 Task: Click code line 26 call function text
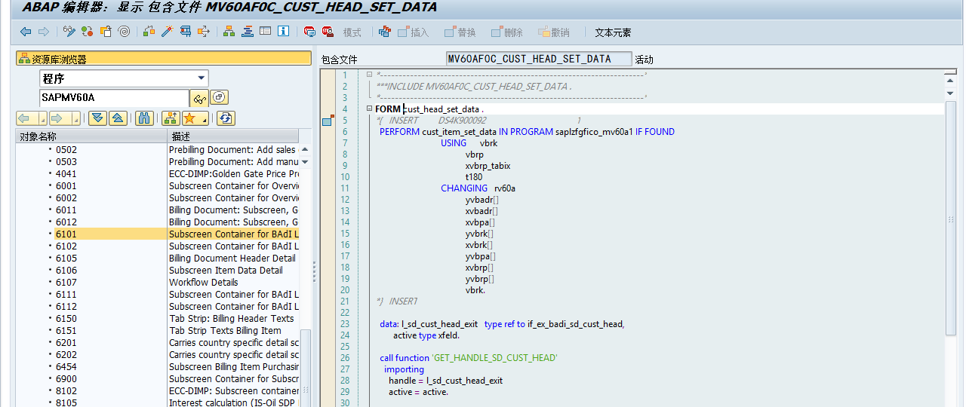pyautogui.click(x=468, y=358)
